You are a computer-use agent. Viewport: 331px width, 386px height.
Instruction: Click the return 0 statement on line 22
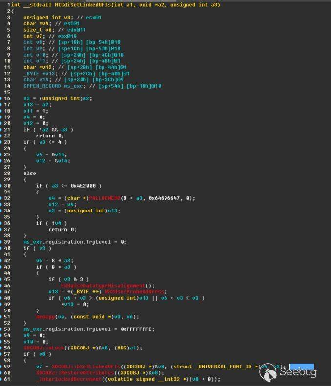(x=50, y=135)
